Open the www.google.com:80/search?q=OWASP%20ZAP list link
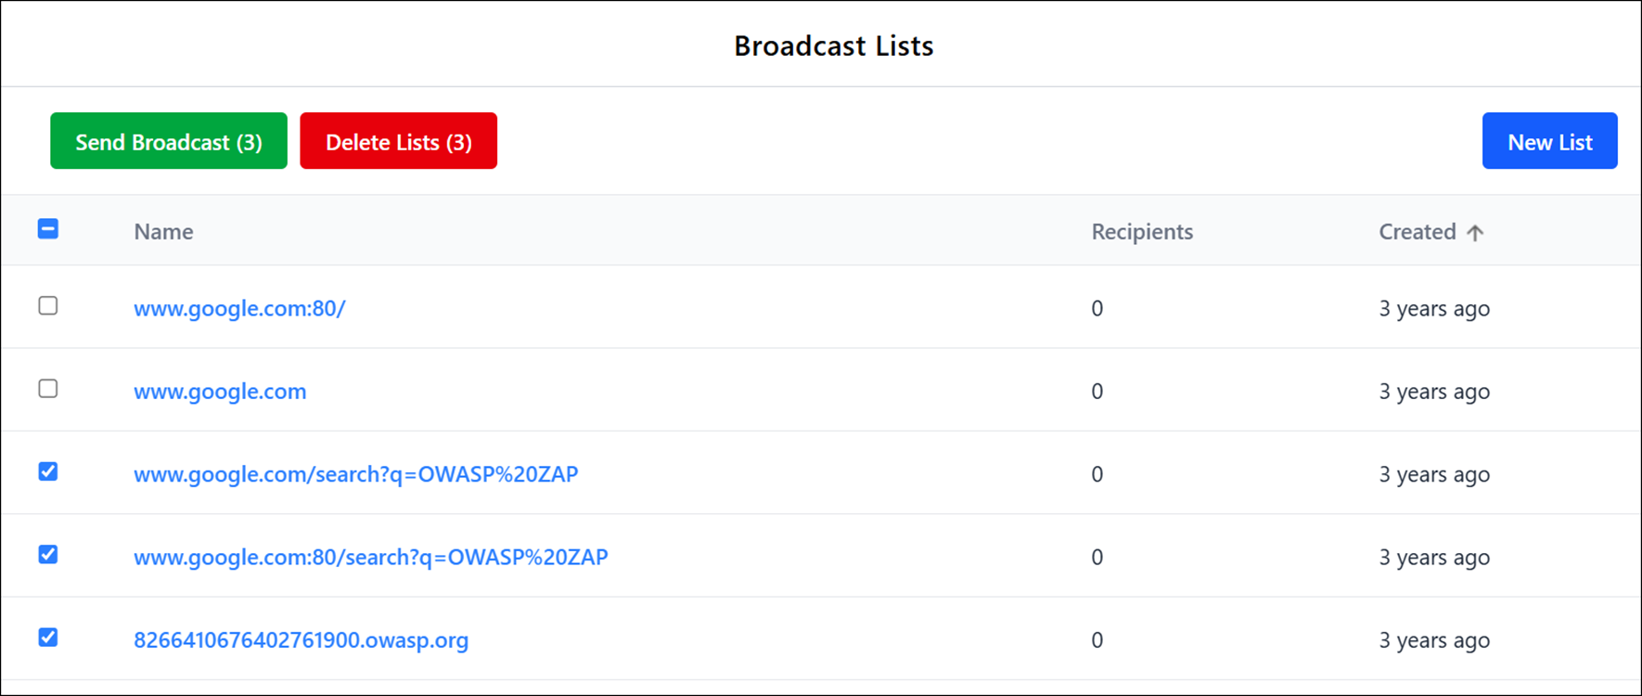 tap(371, 557)
